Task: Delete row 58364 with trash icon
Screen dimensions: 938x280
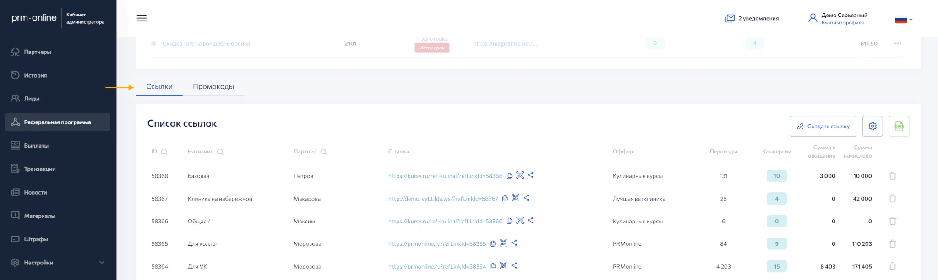Action: coord(893,266)
